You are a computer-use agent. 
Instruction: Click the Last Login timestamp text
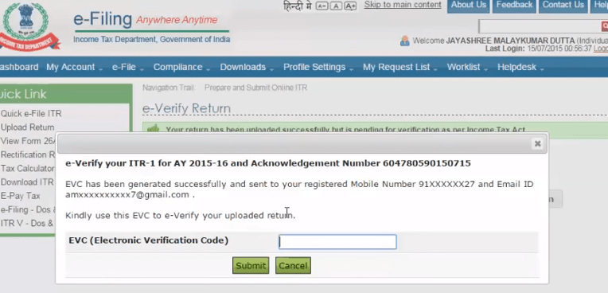click(x=539, y=49)
